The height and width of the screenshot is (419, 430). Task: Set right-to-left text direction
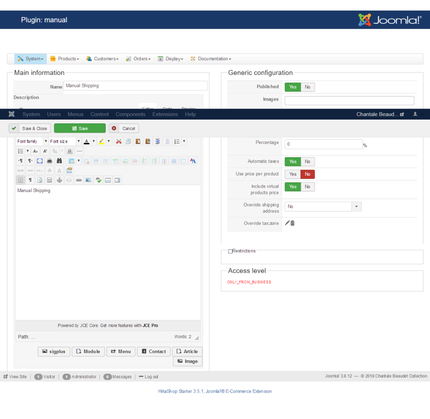(x=30, y=161)
